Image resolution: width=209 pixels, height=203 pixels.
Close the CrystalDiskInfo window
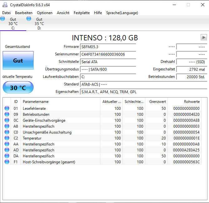coord(203,5)
